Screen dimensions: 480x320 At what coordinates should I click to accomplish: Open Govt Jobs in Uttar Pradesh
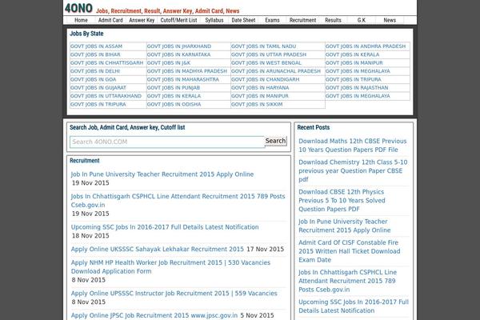[269, 54]
